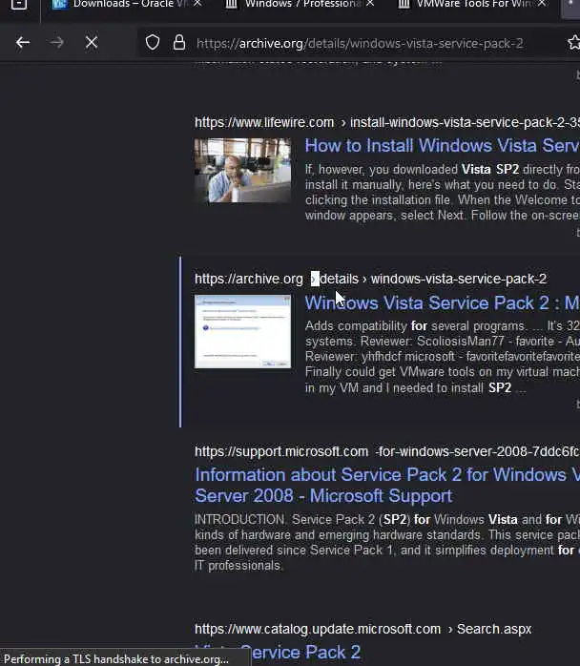
Task: Click the https://archive.org details URL text
Action: pyautogui.click(x=370, y=279)
